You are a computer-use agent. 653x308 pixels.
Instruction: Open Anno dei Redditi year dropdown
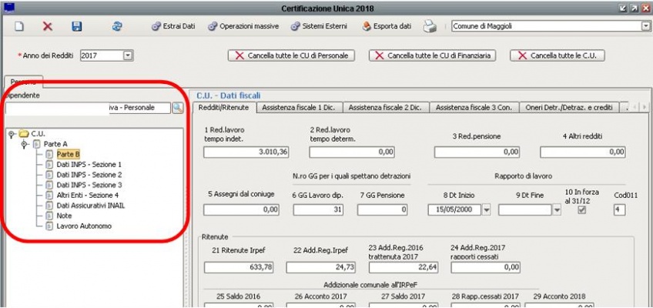(127, 55)
